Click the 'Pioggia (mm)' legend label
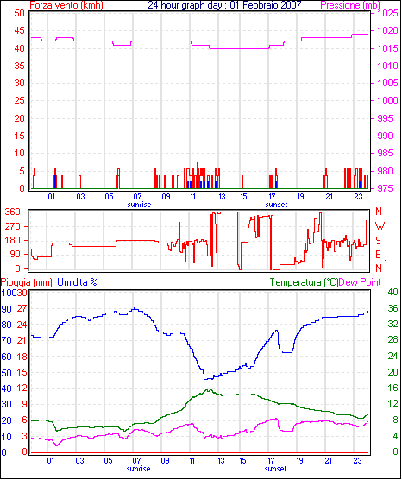Screen dimensions: 402x480 [26, 282]
